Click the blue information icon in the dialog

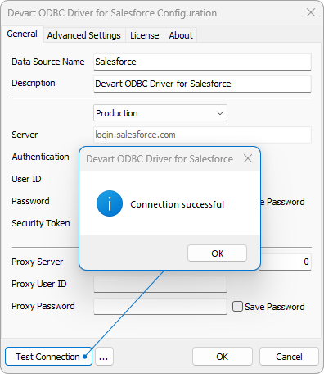click(110, 203)
